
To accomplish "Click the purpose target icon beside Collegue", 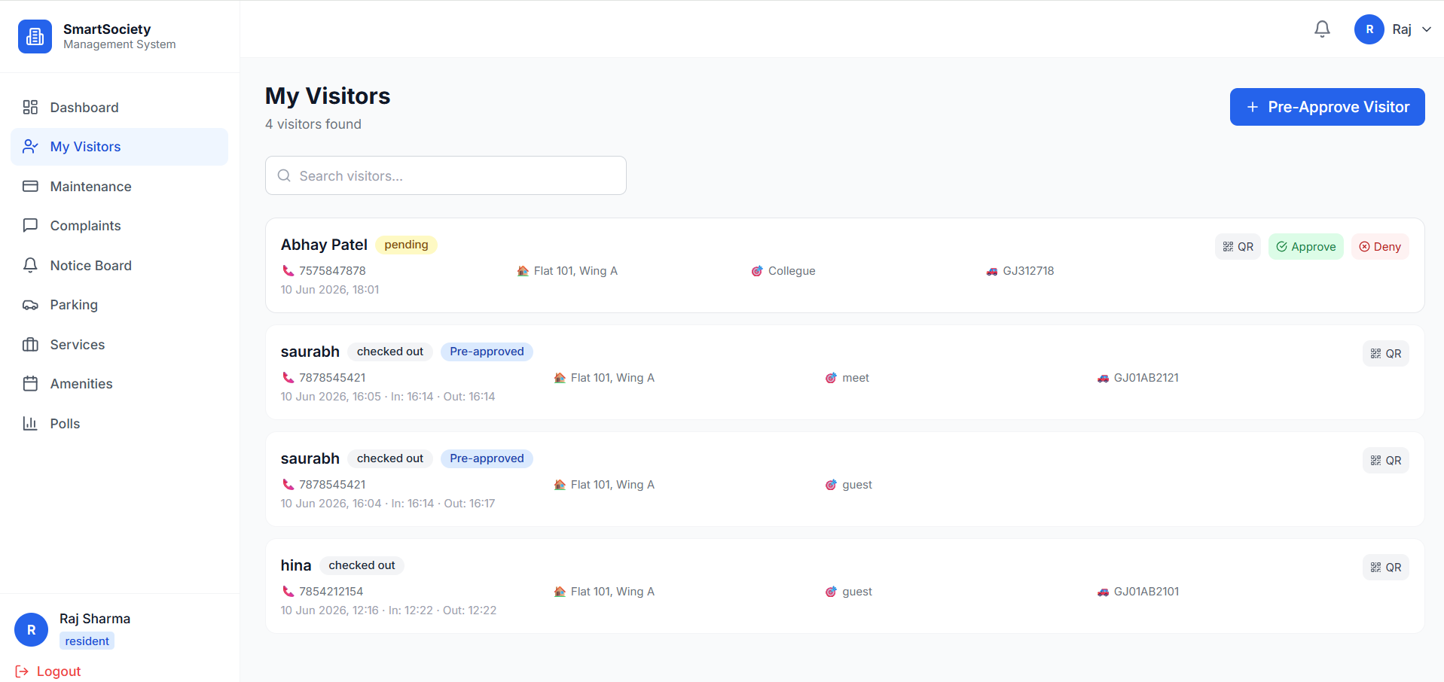I will (757, 271).
